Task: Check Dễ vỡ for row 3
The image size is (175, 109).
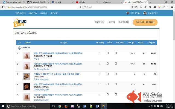Action: click(x=107, y=74)
